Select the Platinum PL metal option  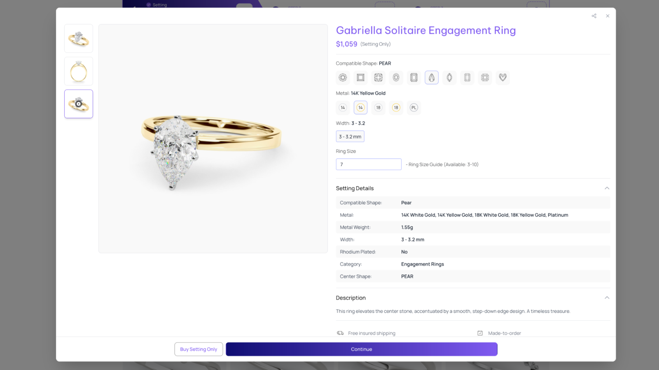click(x=414, y=108)
